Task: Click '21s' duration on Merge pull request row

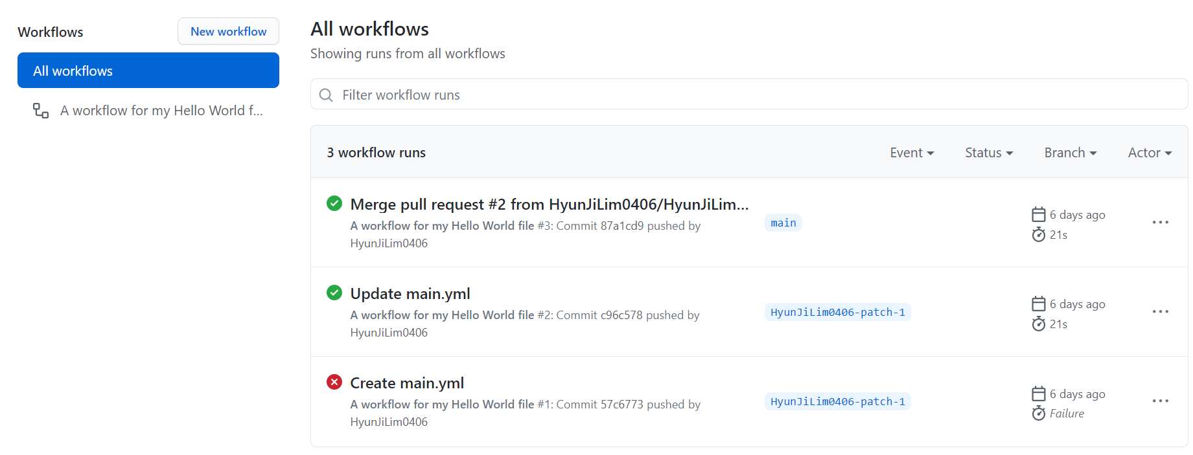Action: 1059,235
